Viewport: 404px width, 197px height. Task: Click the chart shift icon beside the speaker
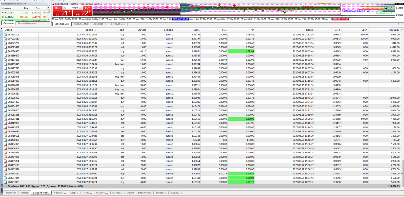point(391,8)
